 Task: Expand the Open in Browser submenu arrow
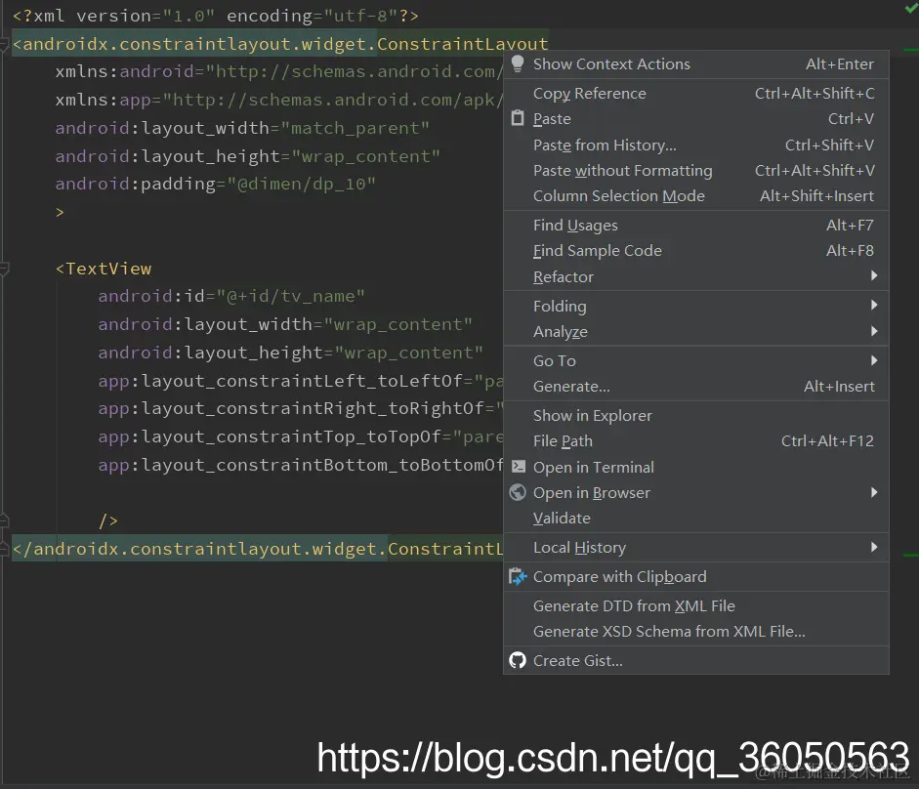[x=874, y=492]
